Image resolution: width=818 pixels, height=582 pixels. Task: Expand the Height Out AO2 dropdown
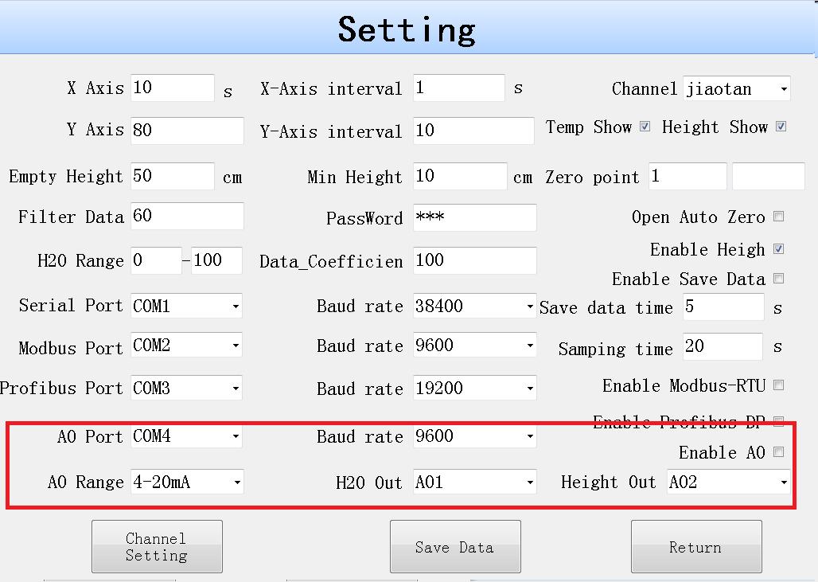point(728,482)
